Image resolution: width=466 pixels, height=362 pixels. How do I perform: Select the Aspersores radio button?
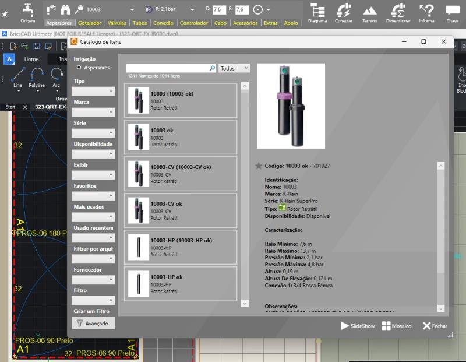(79, 68)
